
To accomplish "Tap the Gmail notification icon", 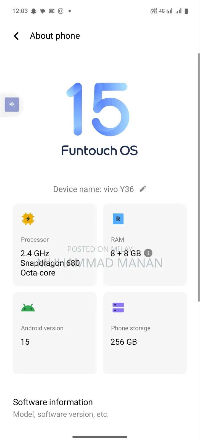I will pyautogui.click(x=51, y=11).
